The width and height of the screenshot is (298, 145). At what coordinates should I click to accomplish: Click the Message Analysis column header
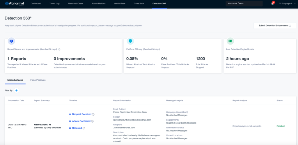click(175, 100)
